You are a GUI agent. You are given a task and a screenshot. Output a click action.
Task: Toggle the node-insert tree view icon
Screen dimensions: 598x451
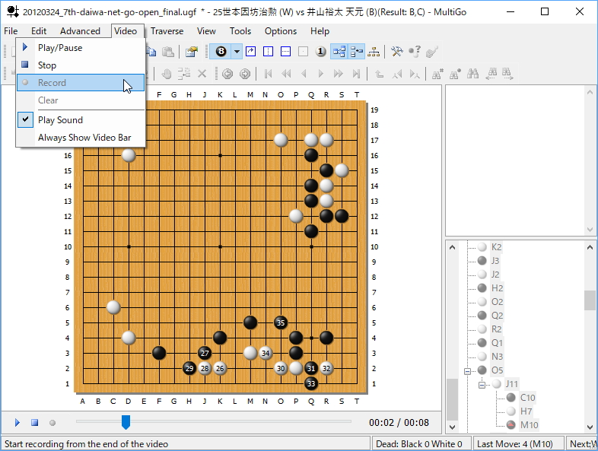coord(356,52)
